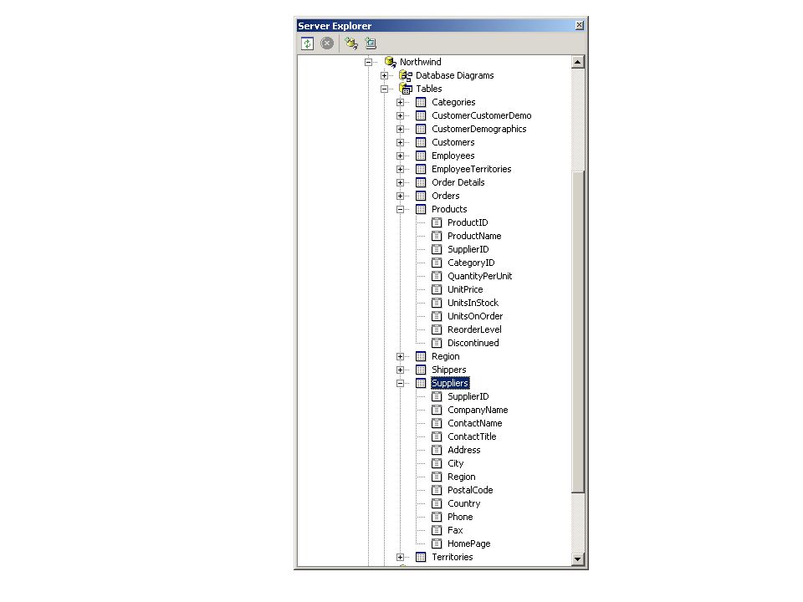Expand the Territories table

coord(400,557)
